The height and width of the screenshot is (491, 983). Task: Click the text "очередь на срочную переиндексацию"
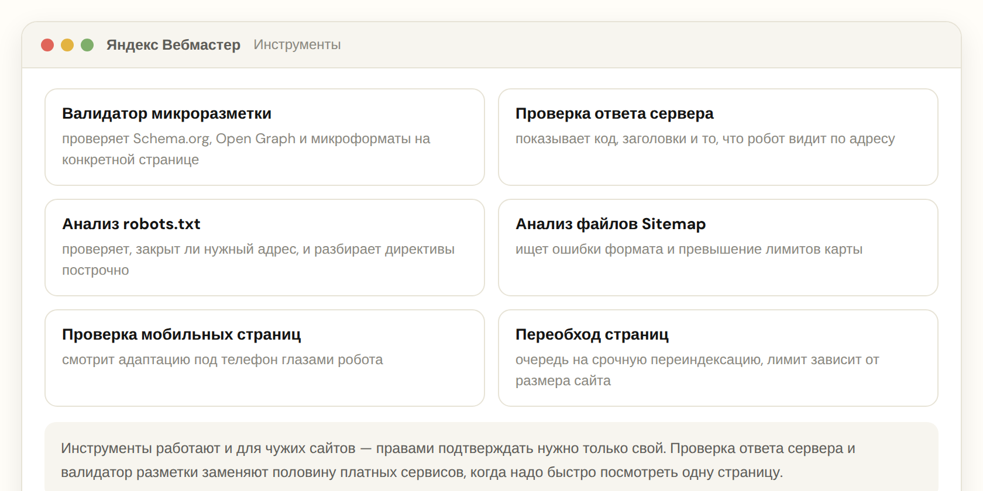(639, 360)
